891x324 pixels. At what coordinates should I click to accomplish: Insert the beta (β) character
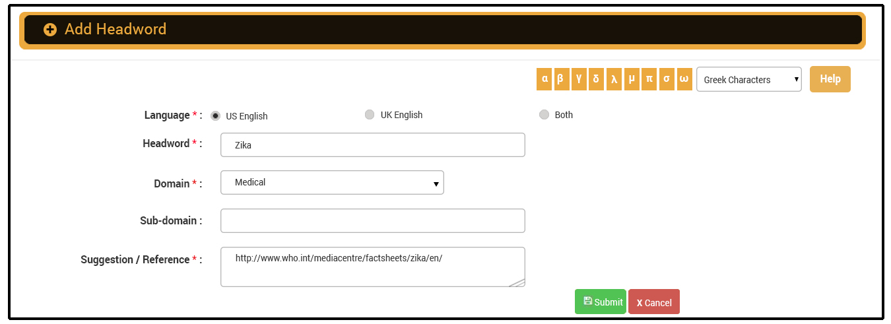[x=560, y=79]
